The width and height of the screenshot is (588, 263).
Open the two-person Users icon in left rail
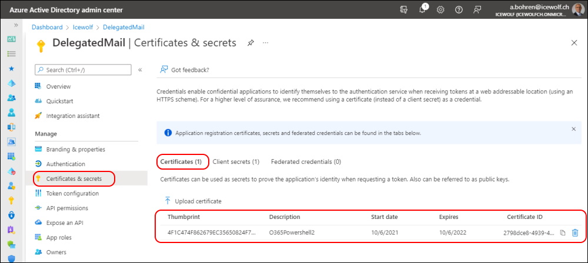[12, 98]
